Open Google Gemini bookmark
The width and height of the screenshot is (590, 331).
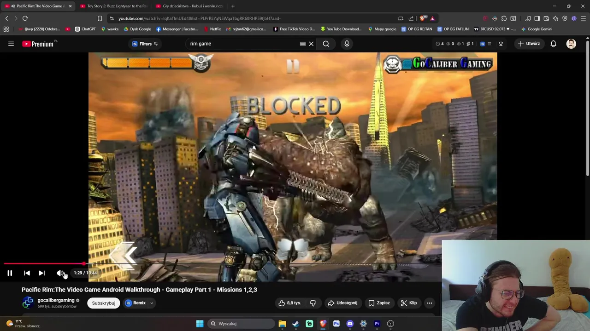[x=537, y=29]
